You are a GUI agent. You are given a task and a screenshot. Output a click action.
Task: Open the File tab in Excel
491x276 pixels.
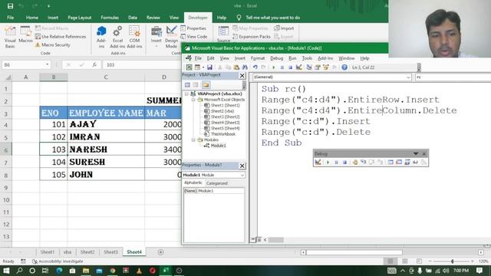tap(10, 18)
